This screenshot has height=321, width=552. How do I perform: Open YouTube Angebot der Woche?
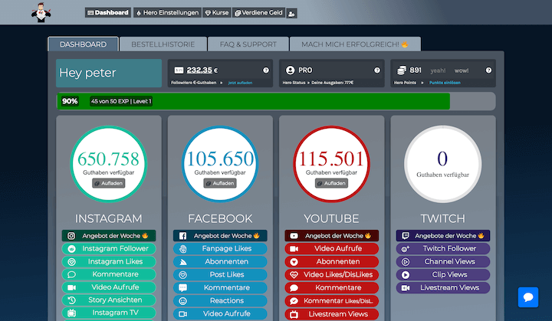(332, 236)
